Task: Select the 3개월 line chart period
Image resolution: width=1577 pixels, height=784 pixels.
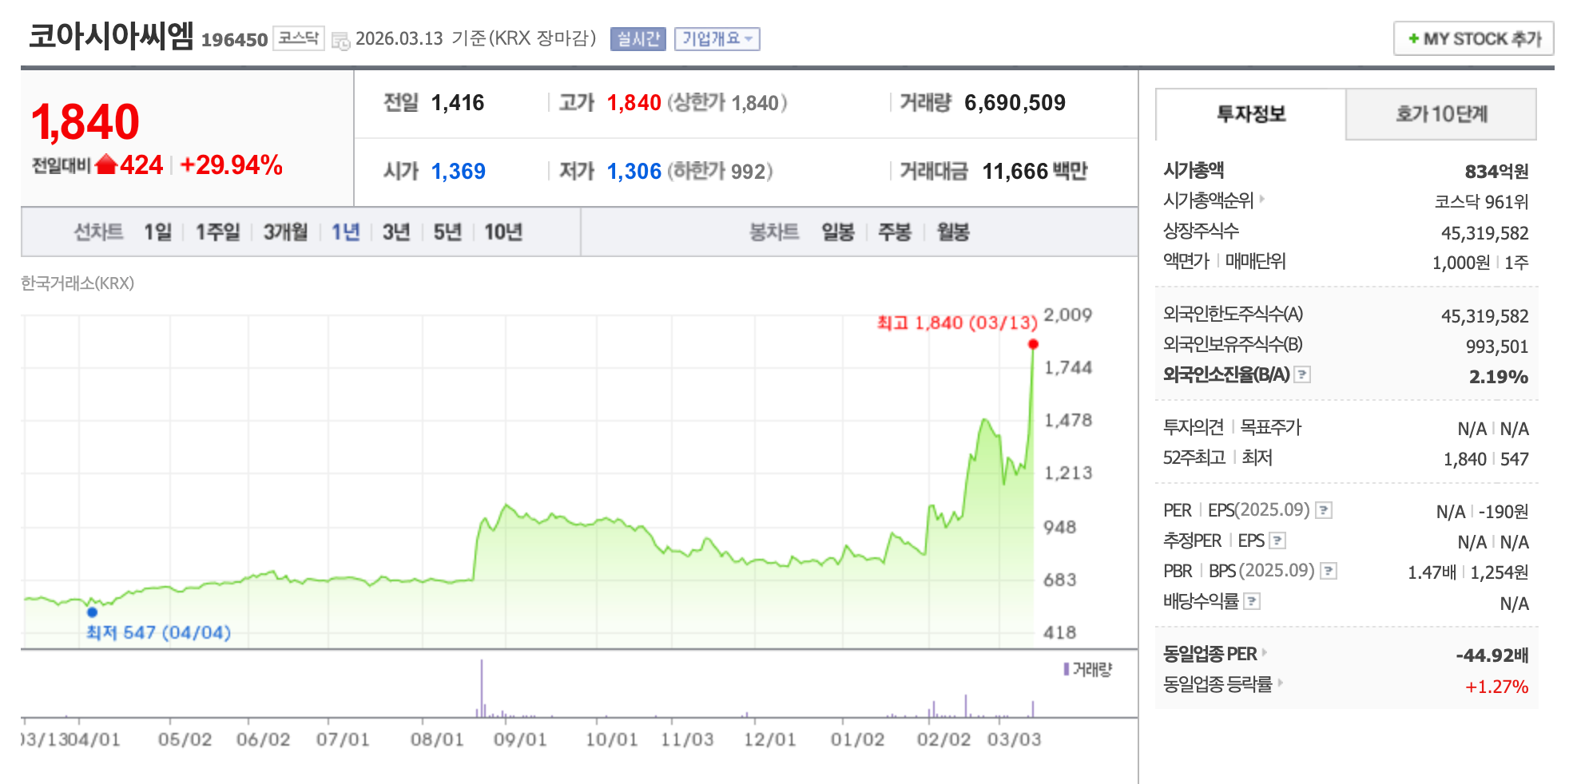Action: [286, 232]
